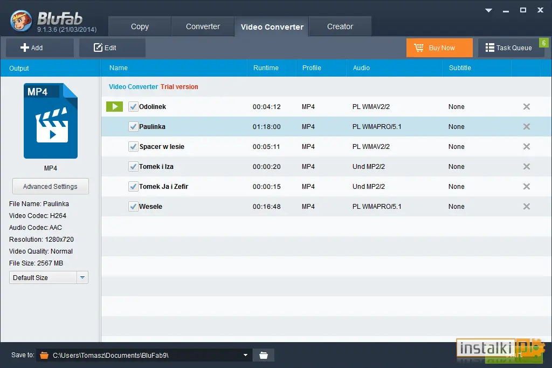Screen dimensions: 552x368
Task: Click the green task count badge
Action: [x=543, y=43]
